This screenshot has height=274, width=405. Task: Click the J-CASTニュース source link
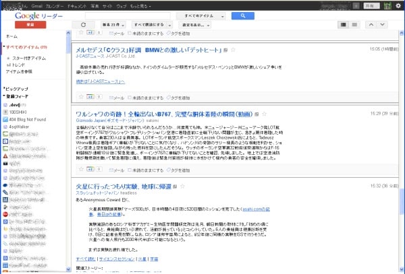click(90, 56)
